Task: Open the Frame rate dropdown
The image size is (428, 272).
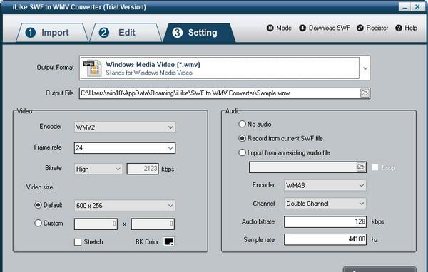Action: click(125, 148)
